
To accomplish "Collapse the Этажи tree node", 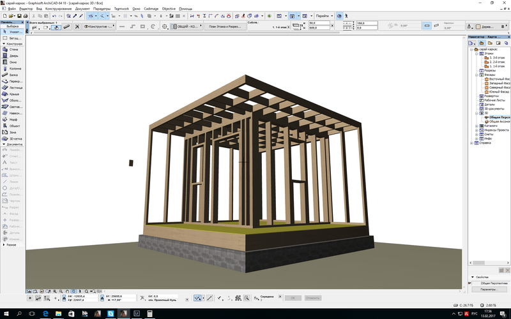I will click(477, 54).
